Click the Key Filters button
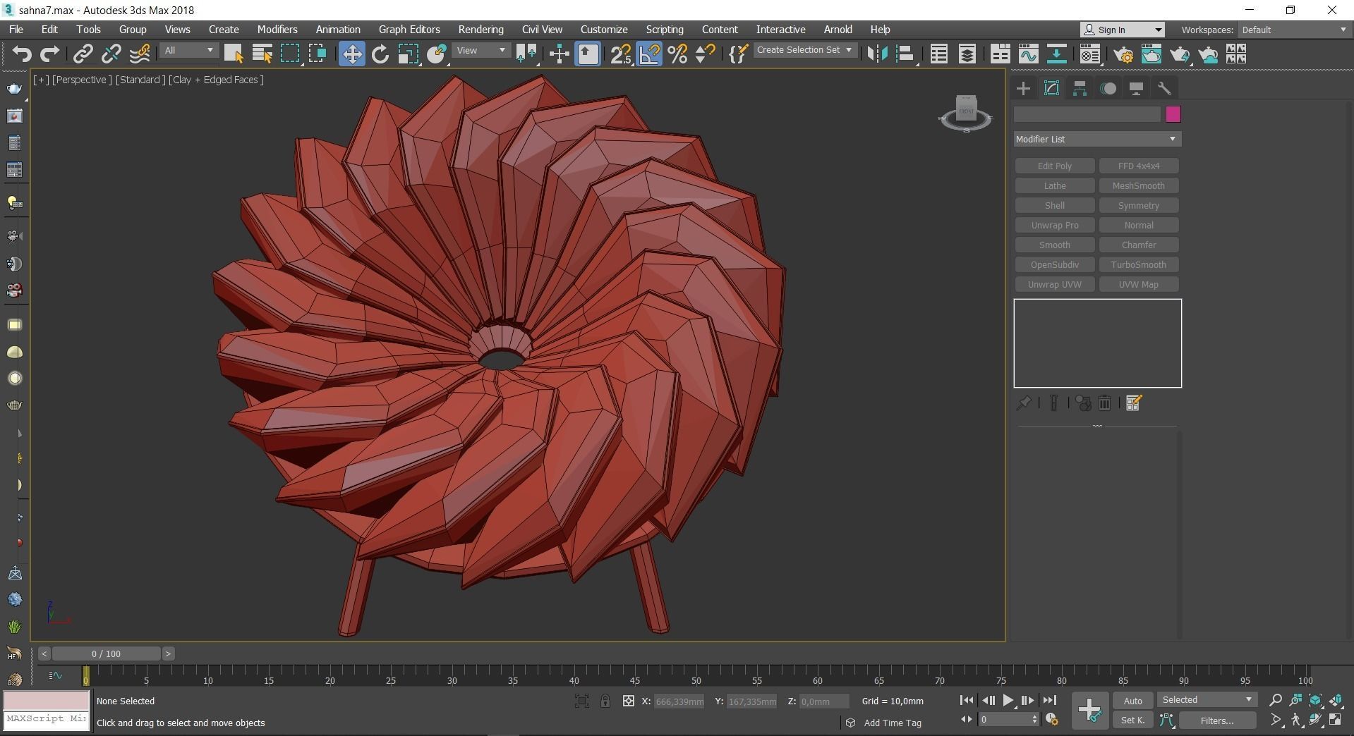 (1217, 720)
